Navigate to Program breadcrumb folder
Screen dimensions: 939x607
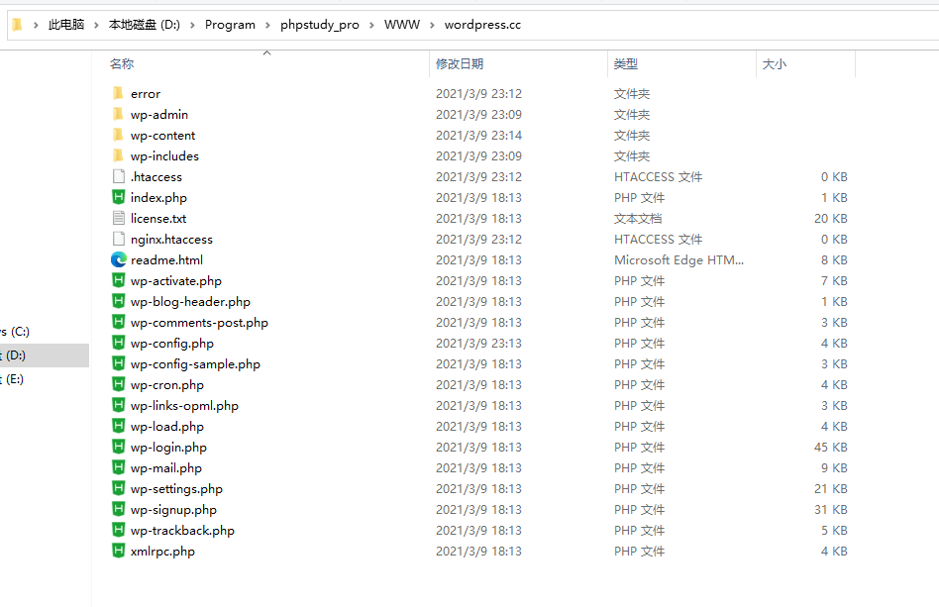pos(230,25)
